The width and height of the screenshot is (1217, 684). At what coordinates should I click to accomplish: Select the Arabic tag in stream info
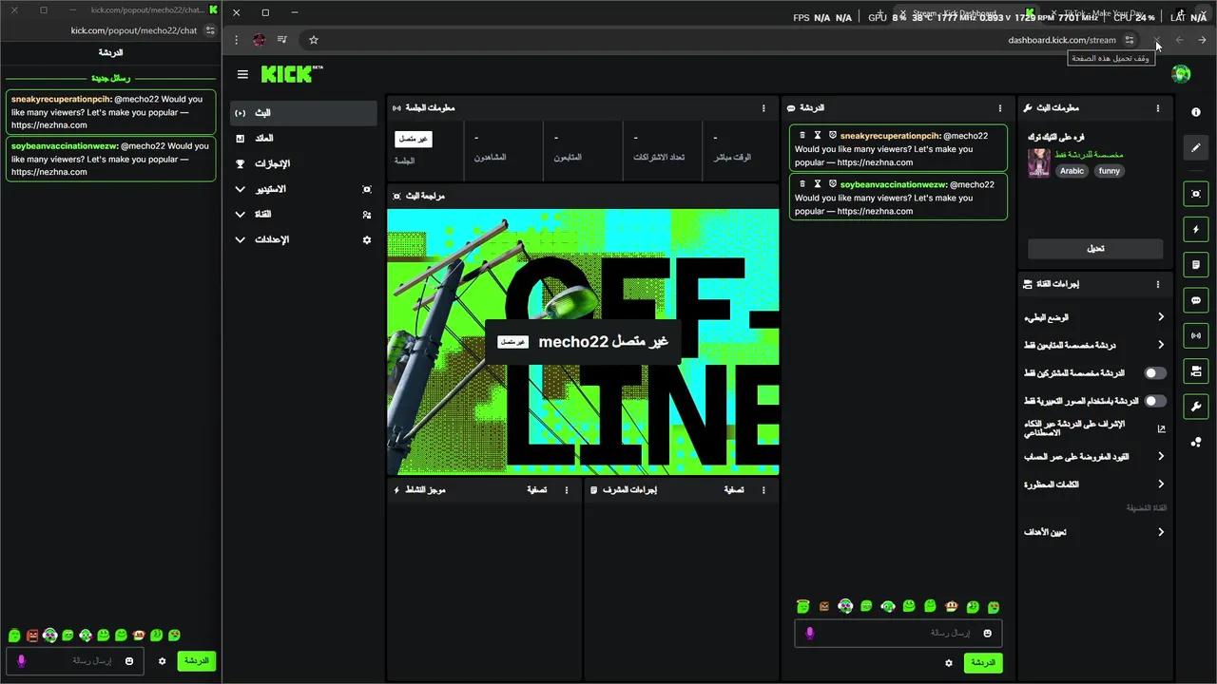pyautogui.click(x=1072, y=171)
